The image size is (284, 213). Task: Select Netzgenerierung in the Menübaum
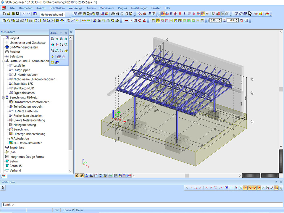point(25,125)
